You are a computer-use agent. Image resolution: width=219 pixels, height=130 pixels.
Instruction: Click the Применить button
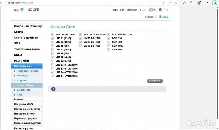(x=155, y=81)
